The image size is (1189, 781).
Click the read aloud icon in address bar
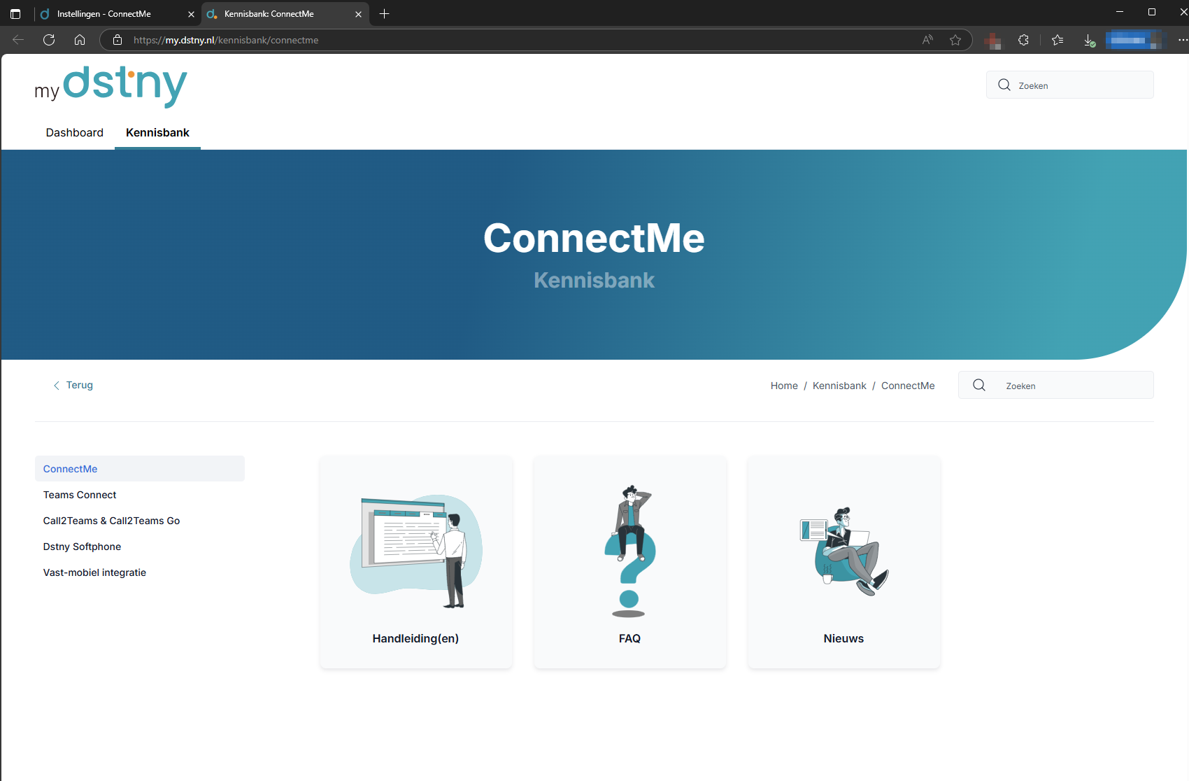(927, 40)
